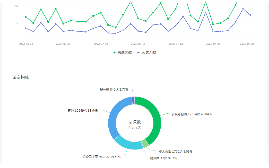Click the 渠道构成 section heading

click(x=21, y=77)
